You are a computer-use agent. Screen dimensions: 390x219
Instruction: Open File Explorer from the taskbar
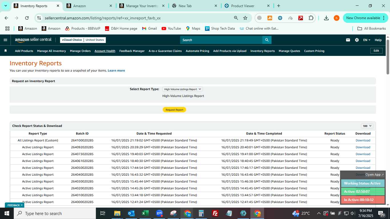[x=117, y=213]
